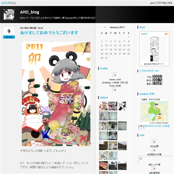
Task: Click the 今年もよろしくお願いします line
Action: tap(43, 151)
